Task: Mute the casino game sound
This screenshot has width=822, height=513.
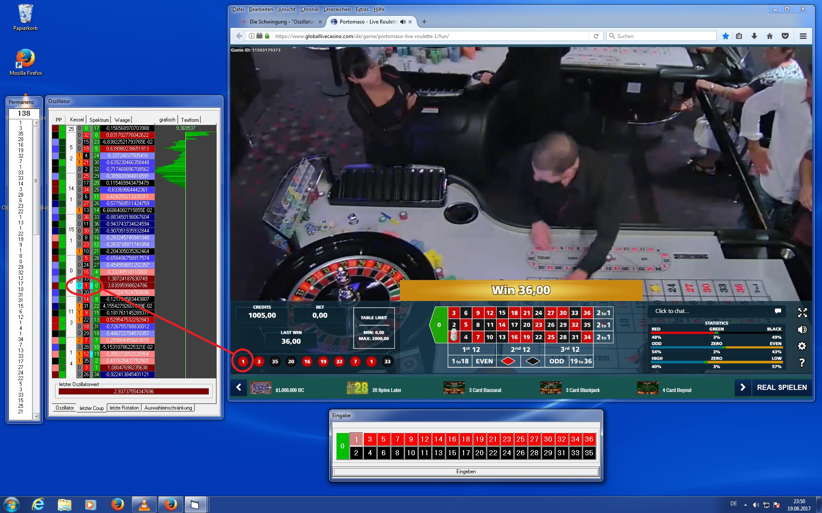Action: pyautogui.click(x=802, y=330)
